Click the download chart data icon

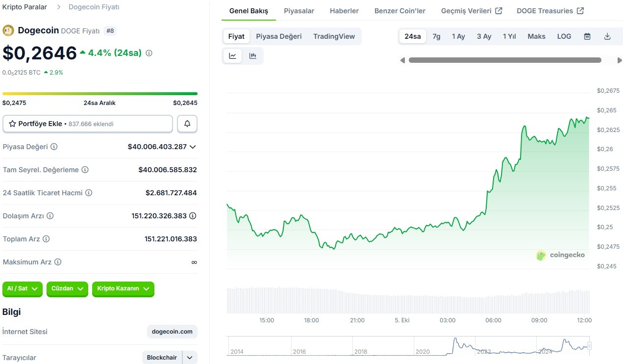coord(607,36)
